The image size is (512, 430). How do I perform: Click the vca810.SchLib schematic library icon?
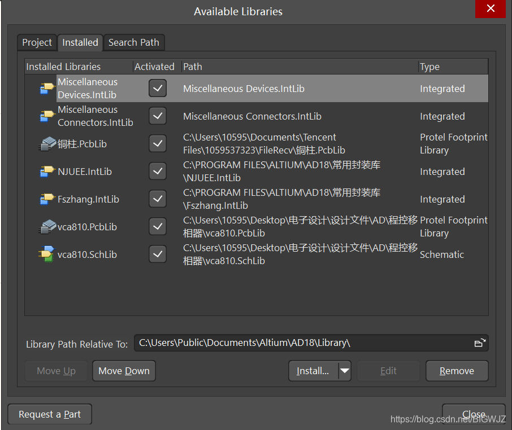[x=47, y=255]
